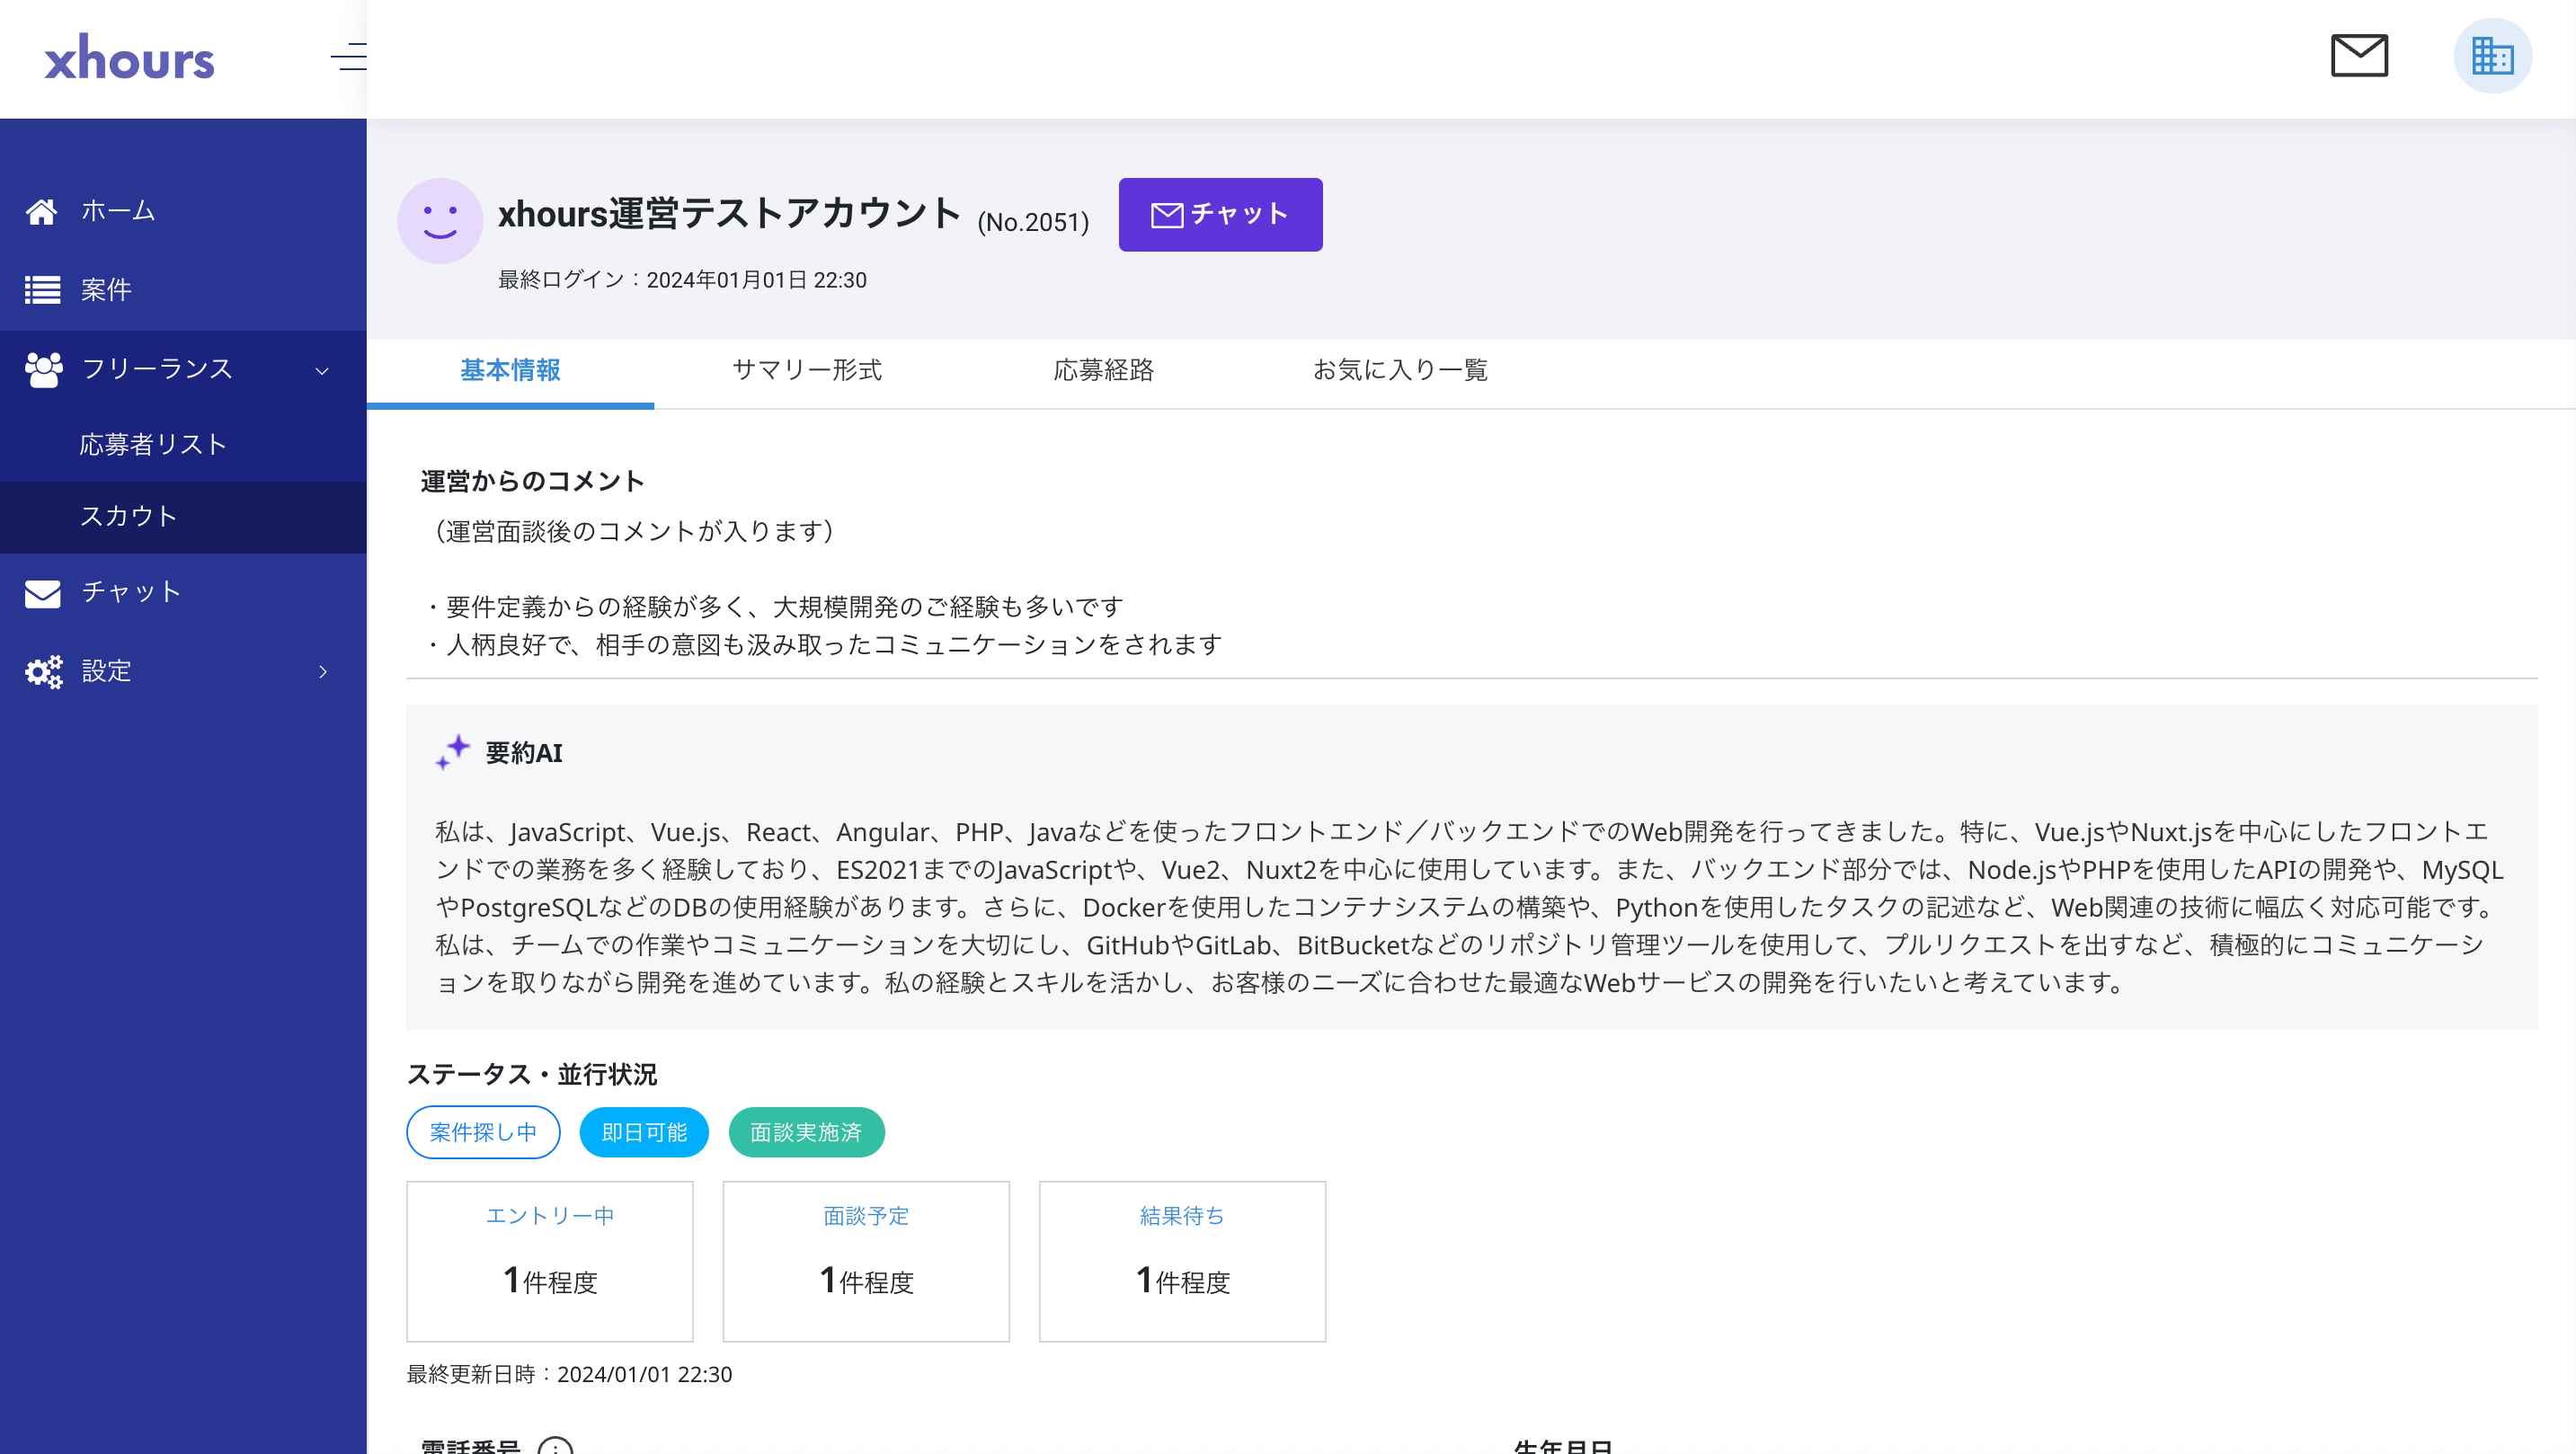This screenshot has height=1454, width=2576.
Task: Go to お気に入り一覧 tab
Action: pos(1400,370)
